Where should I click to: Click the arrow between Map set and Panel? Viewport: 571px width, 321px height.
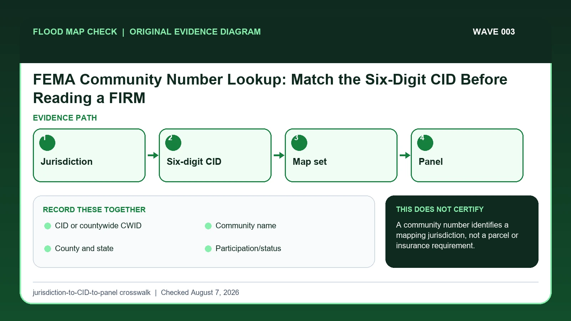coord(405,155)
